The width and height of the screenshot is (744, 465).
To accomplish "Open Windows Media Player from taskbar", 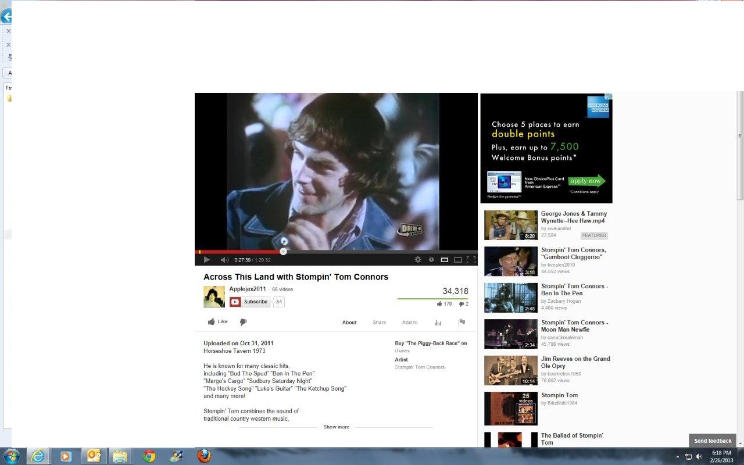I will pyautogui.click(x=65, y=456).
